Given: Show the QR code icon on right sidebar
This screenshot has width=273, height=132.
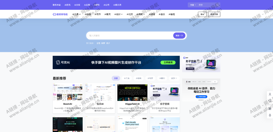Looking at the screenshot, I should coord(270,109).
